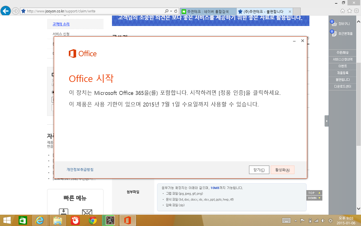This screenshot has width=361, height=226.
Task: Open Action Center flag icon
Action: pyautogui.click(x=302, y=221)
